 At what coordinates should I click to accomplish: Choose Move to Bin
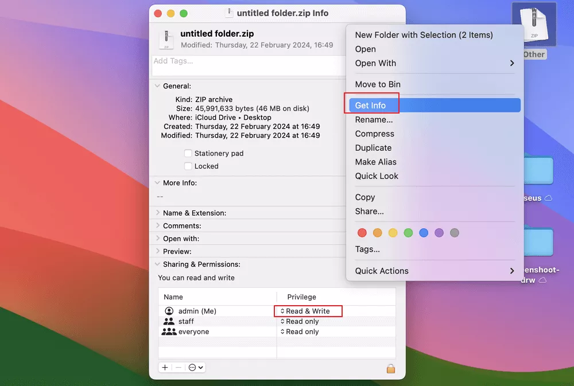(435, 84)
